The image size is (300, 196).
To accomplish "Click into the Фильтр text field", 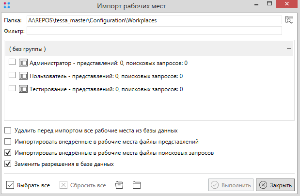I will pos(154,31).
